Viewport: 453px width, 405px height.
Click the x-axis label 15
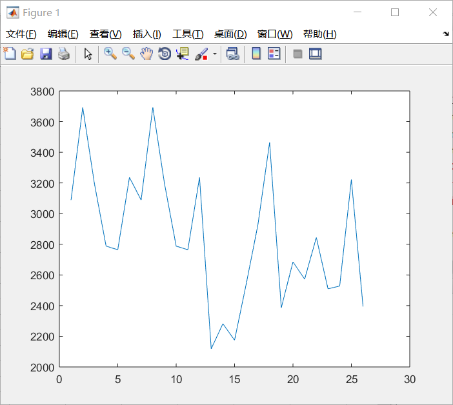click(235, 379)
